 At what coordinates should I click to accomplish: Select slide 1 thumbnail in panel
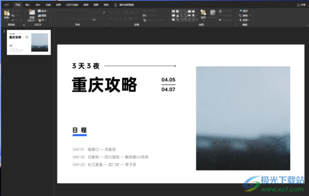tap(29, 42)
